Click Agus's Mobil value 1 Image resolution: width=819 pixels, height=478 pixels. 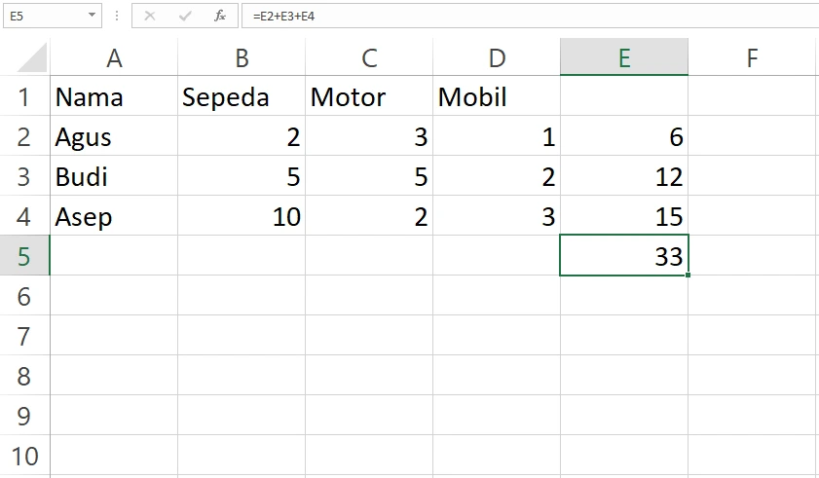pos(497,136)
